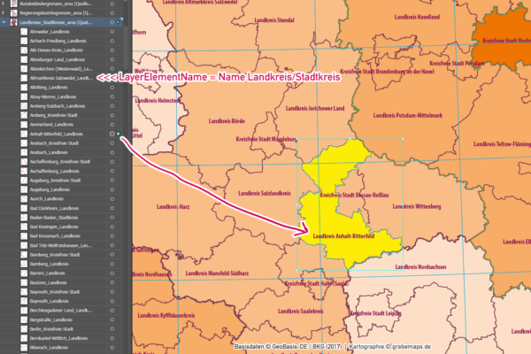Select the Aschaffenburg_Kreisfreie Stadt layer row
531x354 pixels.
(61, 162)
